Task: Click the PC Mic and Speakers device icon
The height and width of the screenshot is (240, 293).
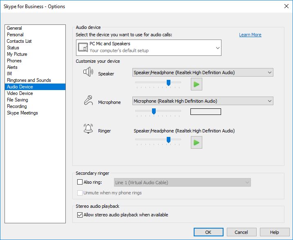Action: pyautogui.click(x=83, y=47)
